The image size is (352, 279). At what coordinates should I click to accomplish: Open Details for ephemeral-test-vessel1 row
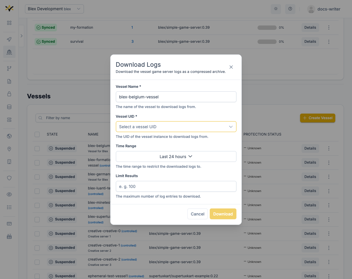pos(310,276)
